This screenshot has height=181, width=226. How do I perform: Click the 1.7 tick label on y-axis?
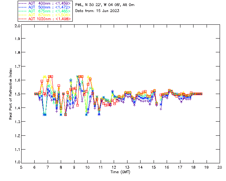coord(17,67)
